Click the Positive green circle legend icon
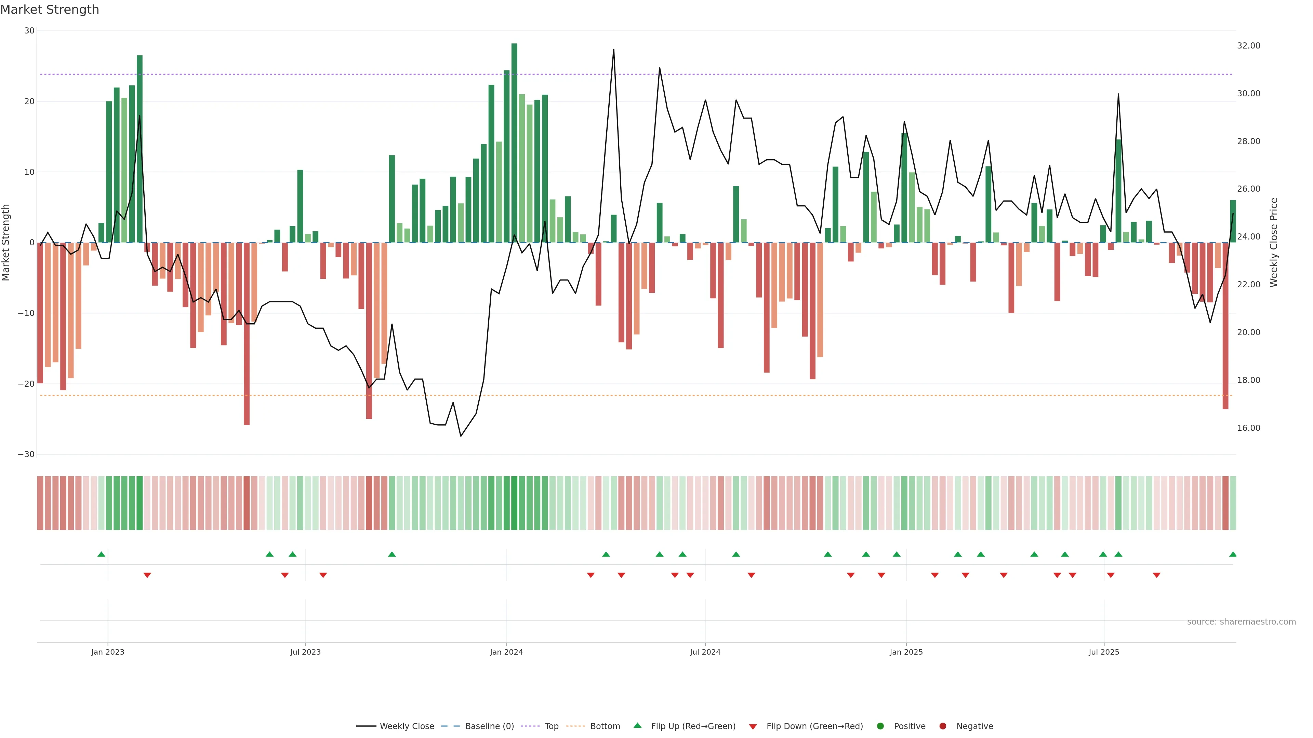 (x=880, y=726)
